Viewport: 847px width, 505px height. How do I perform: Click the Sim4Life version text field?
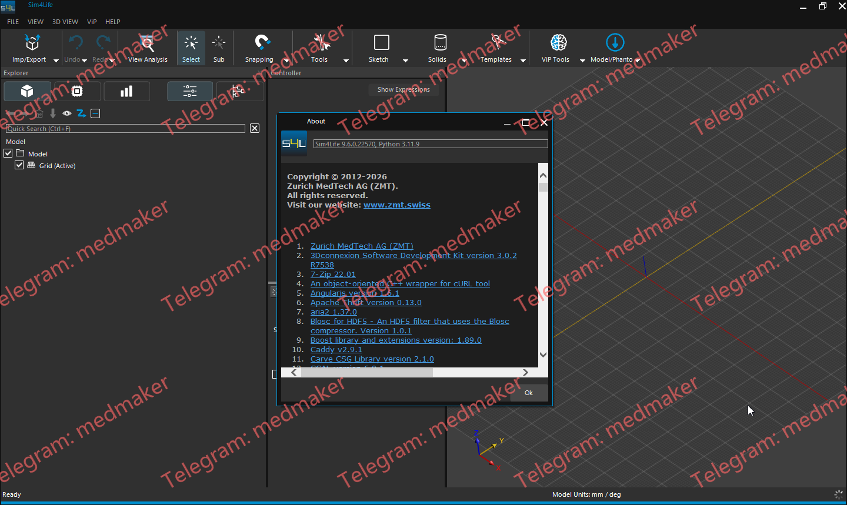[x=431, y=144]
